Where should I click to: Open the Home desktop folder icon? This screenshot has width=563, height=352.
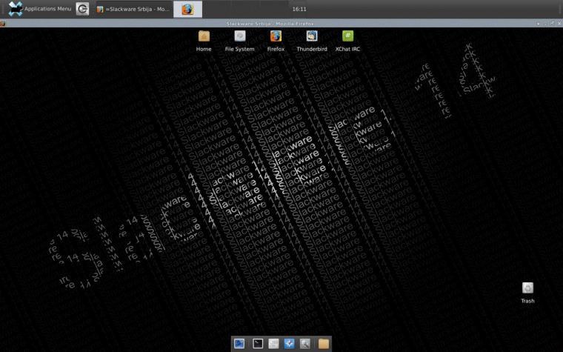coord(204,41)
